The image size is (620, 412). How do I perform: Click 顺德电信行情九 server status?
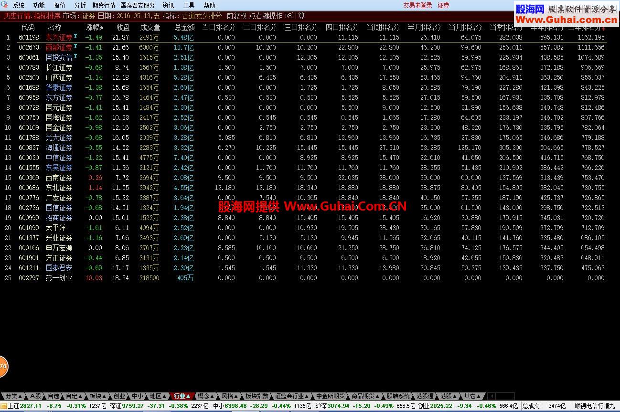(x=594, y=406)
